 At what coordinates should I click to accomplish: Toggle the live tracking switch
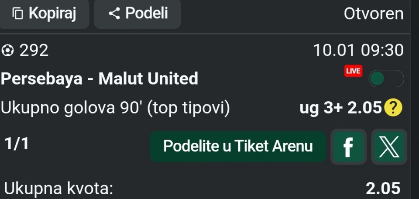click(x=386, y=79)
